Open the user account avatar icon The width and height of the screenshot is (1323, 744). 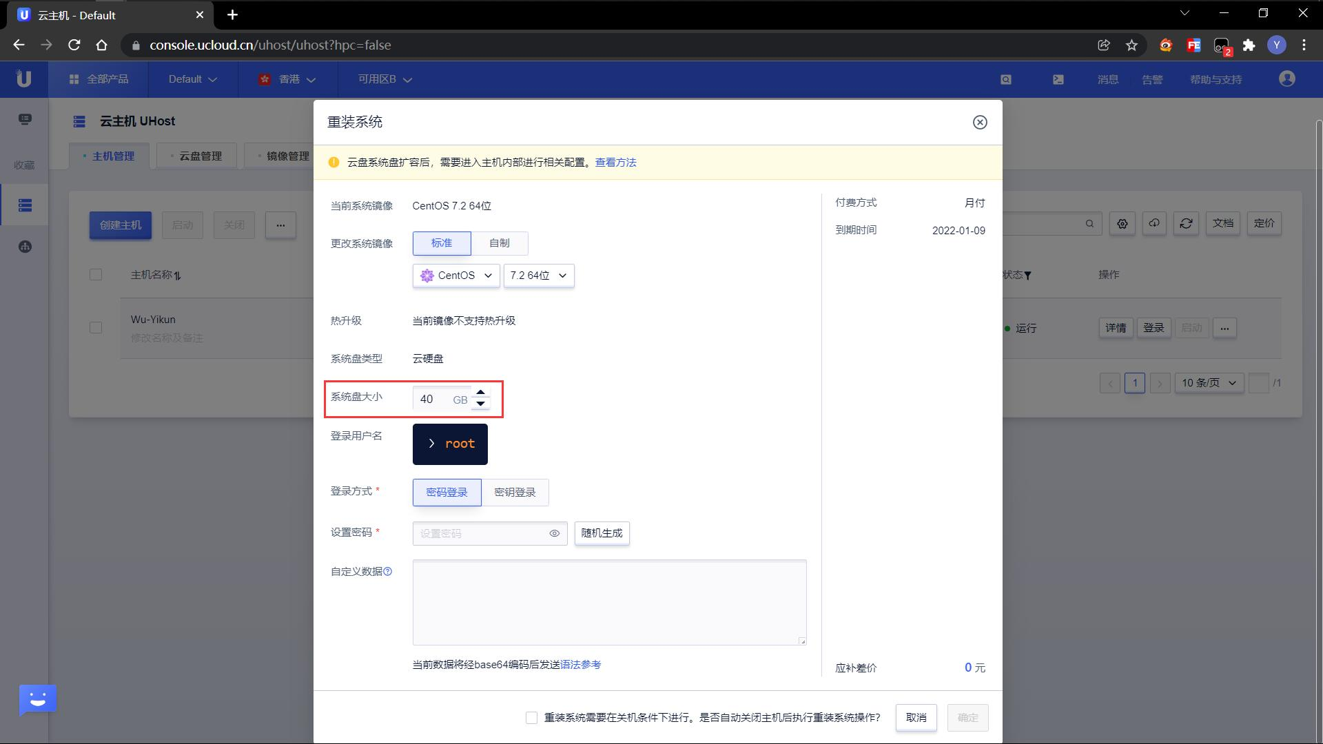(1286, 79)
